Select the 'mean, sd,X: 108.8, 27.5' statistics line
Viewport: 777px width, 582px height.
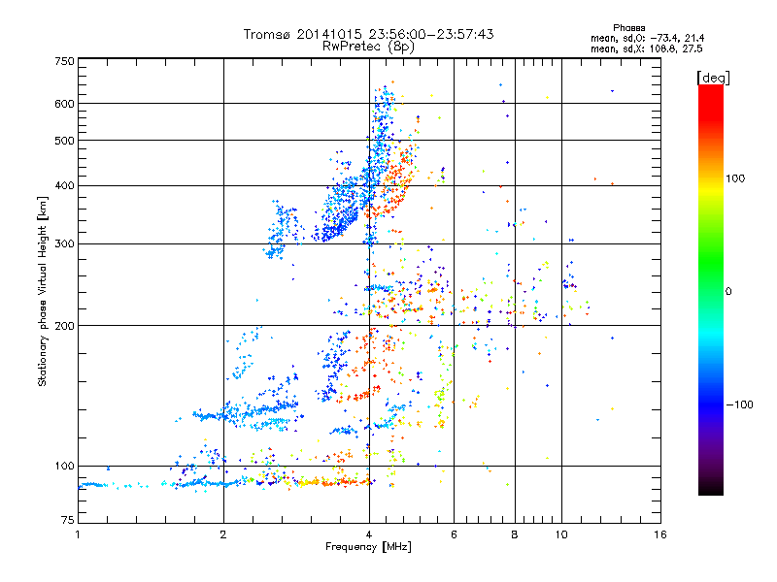coord(646,48)
